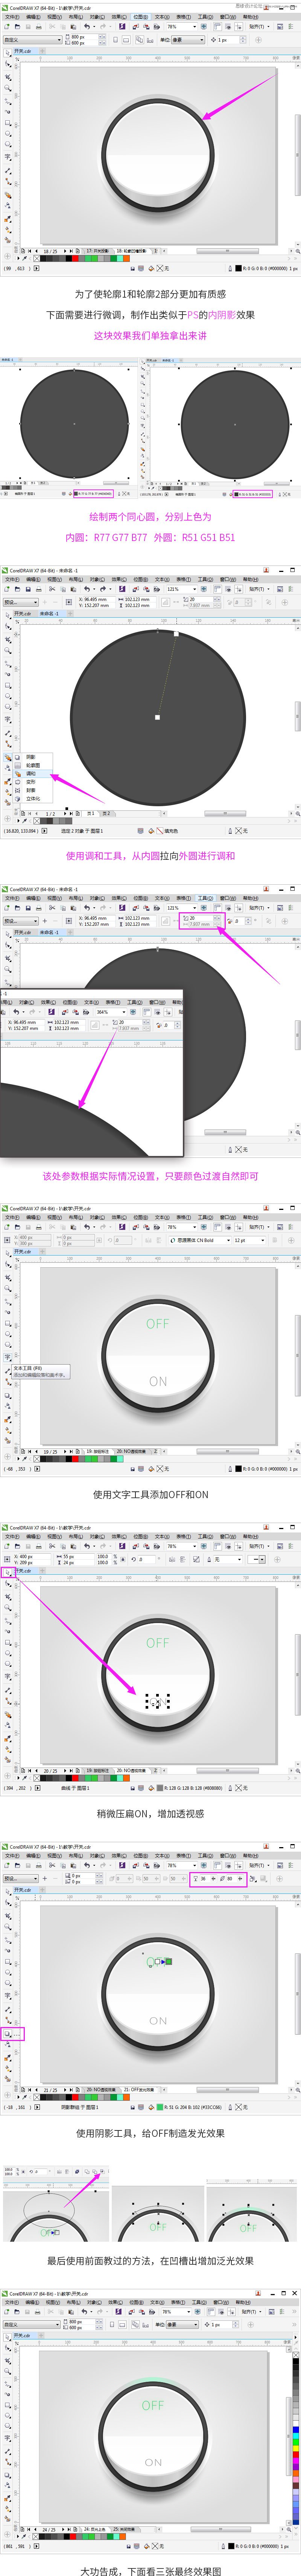Switch to page tab '18: 轮廓的精细整' in first screenshot

[x=132, y=251]
